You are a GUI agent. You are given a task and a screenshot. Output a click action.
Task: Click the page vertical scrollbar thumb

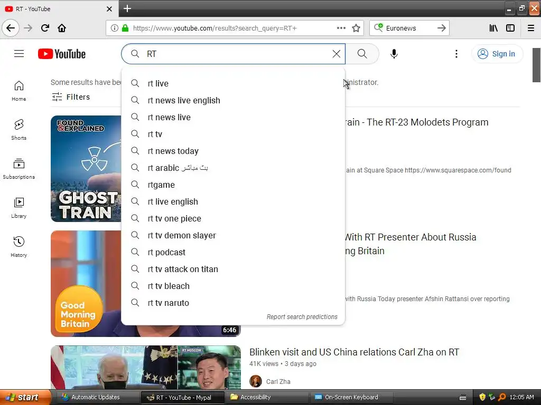pos(536,65)
